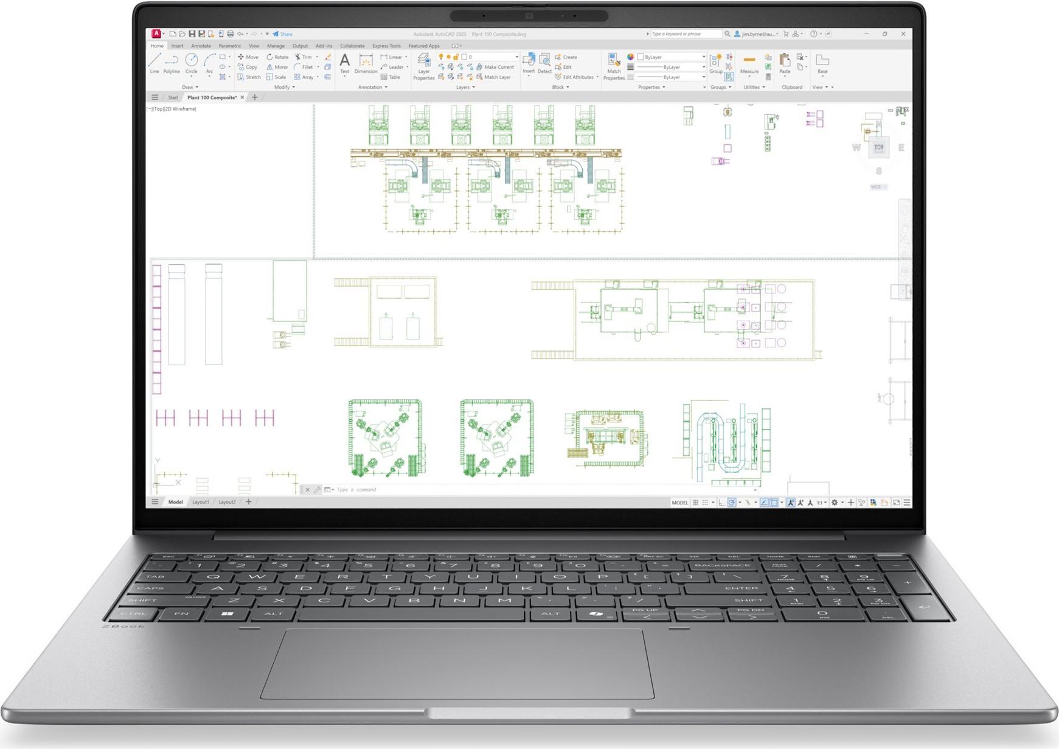The width and height of the screenshot is (1059, 749).
Task: Open the ByLayer lineweight dropdown
Action: tap(671, 67)
